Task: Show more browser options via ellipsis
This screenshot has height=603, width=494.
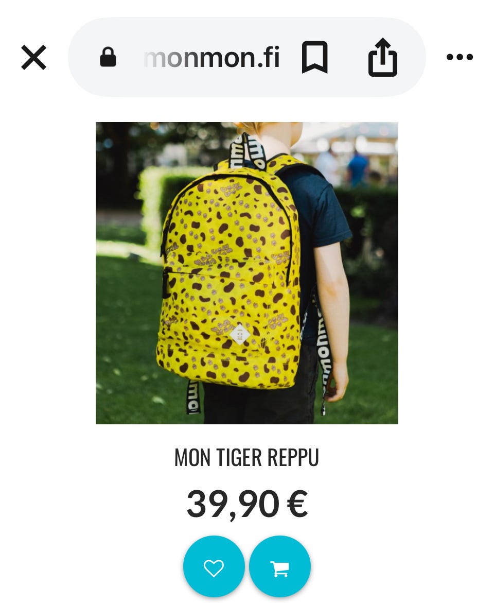Action: pos(460,57)
